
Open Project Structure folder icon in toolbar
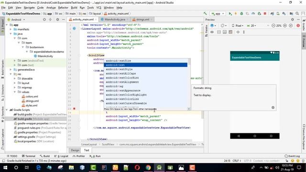click(291, 13)
